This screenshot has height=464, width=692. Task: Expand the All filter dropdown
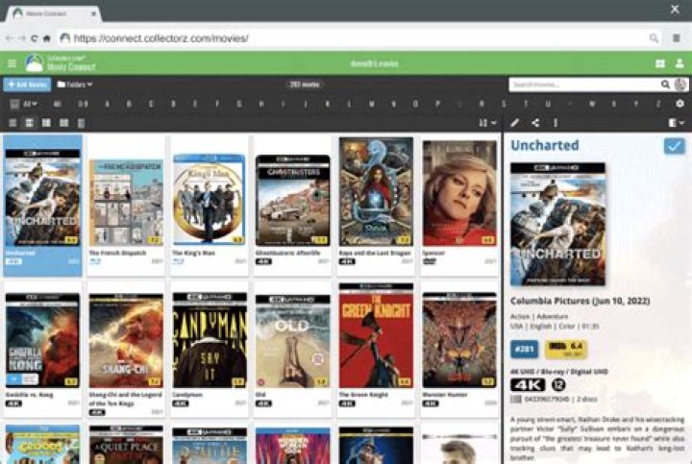[30, 104]
